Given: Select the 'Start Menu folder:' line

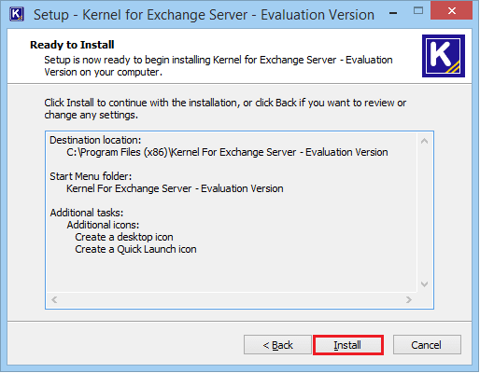Looking at the screenshot, I should click(91, 176).
